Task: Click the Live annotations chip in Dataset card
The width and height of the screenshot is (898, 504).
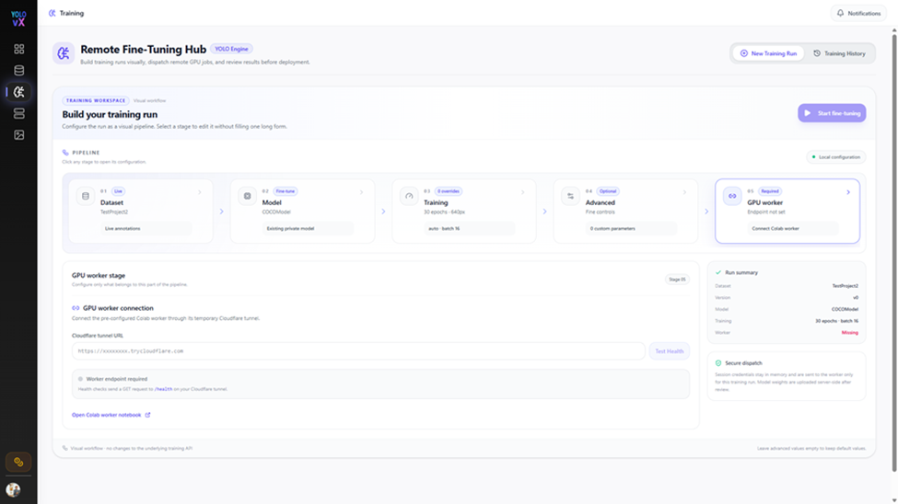Action: tap(146, 228)
